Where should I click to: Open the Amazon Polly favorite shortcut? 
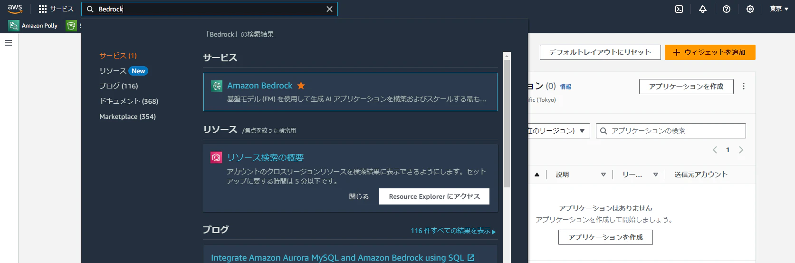(x=33, y=26)
